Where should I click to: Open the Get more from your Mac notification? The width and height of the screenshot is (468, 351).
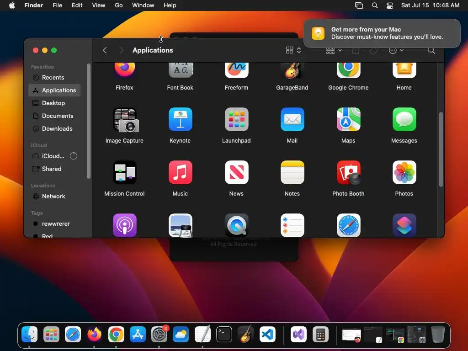point(382,33)
